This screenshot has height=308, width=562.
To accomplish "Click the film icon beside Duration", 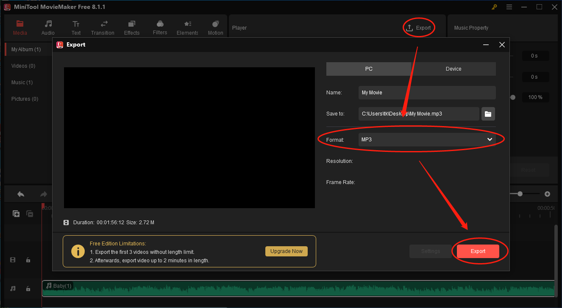I will [x=66, y=223].
